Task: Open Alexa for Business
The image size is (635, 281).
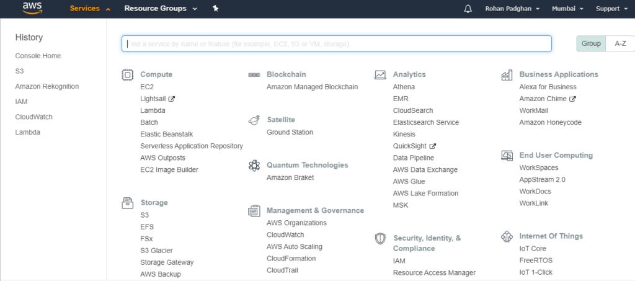Action: [548, 87]
